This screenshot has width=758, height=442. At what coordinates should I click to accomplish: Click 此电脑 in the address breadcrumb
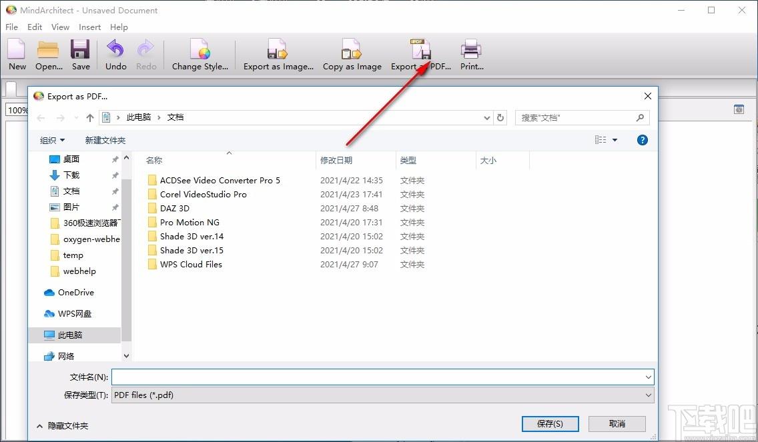(139, 117)
